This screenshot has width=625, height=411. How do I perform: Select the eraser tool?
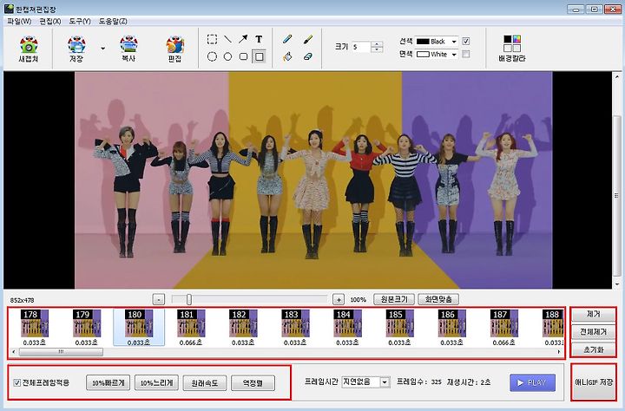pyautogui.click(x=307, y=56)
